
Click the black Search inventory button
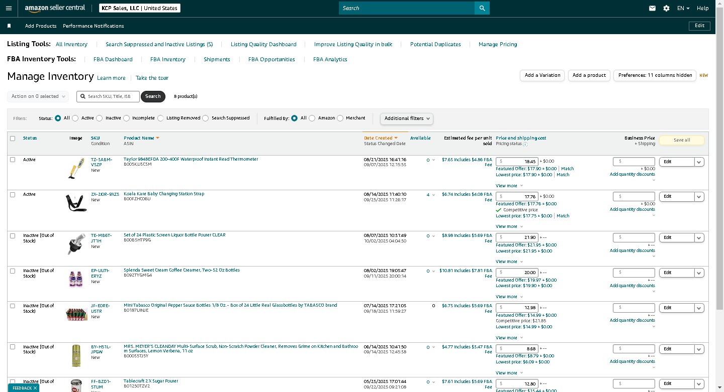click(153, 96)
